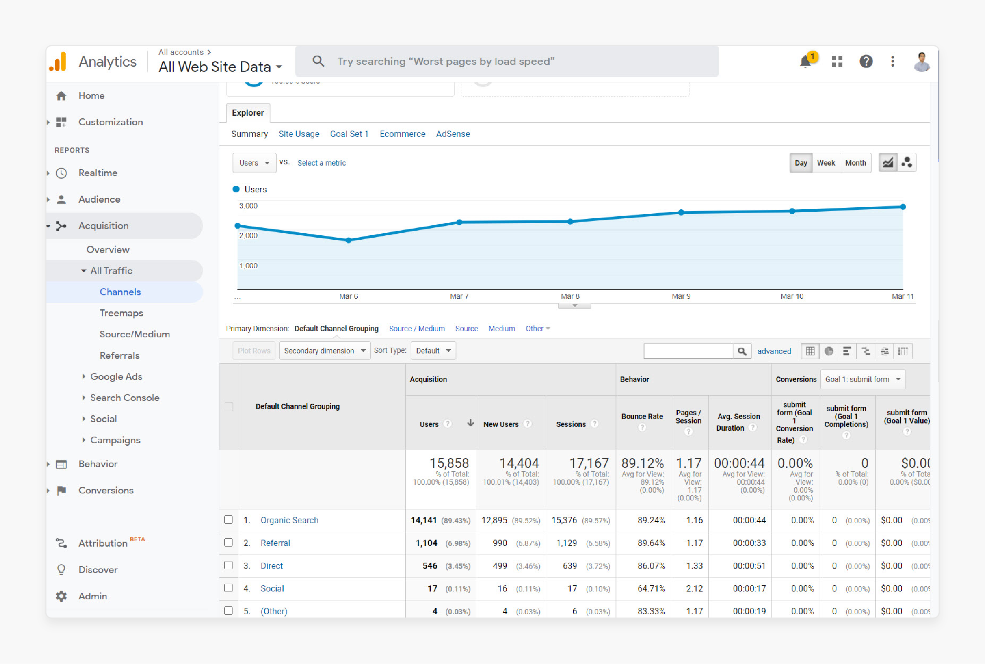Screen dimensions: 985x664
Task: Click the New Users column help icon
Action: [527, 423]
